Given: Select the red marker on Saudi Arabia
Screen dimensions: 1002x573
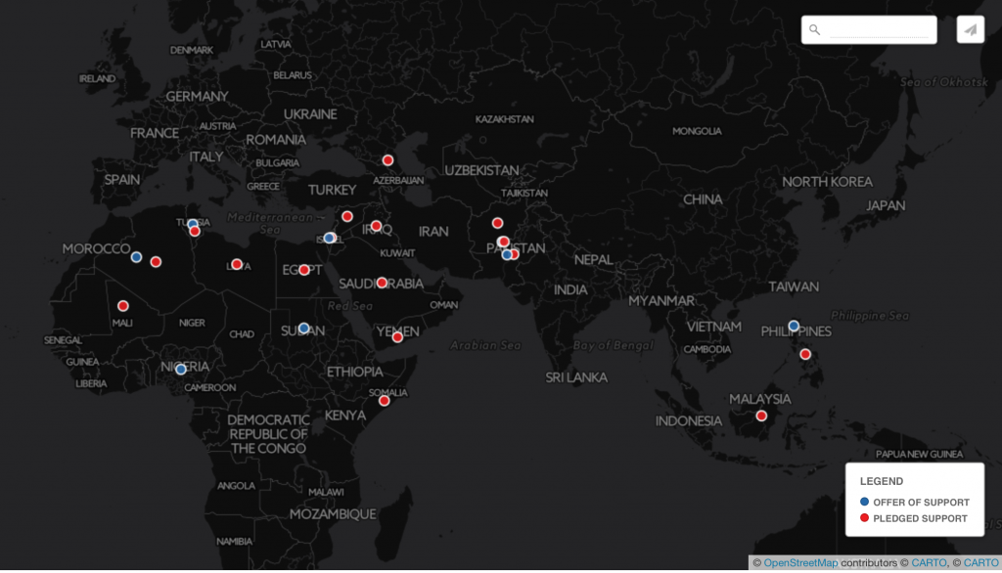Looking at the screenshot, I should tap(382, 283).
